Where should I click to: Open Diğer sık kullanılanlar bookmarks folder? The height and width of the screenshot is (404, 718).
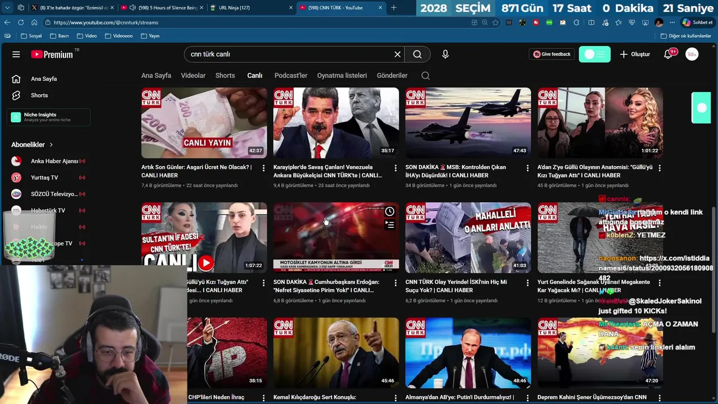point(685,36)
